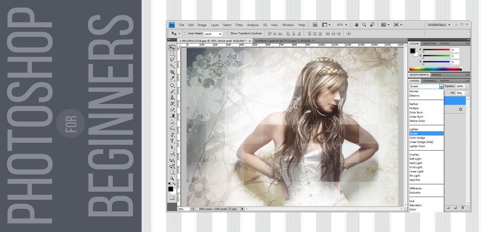Enable the Auto-Select checkbox
The image size is (493, 232).
(186, 34)
